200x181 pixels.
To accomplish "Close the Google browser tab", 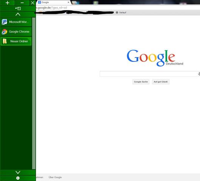I will click(x=68, y=2).
